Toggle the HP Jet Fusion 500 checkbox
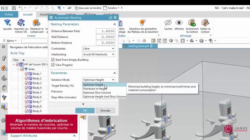 click(18, 64)
